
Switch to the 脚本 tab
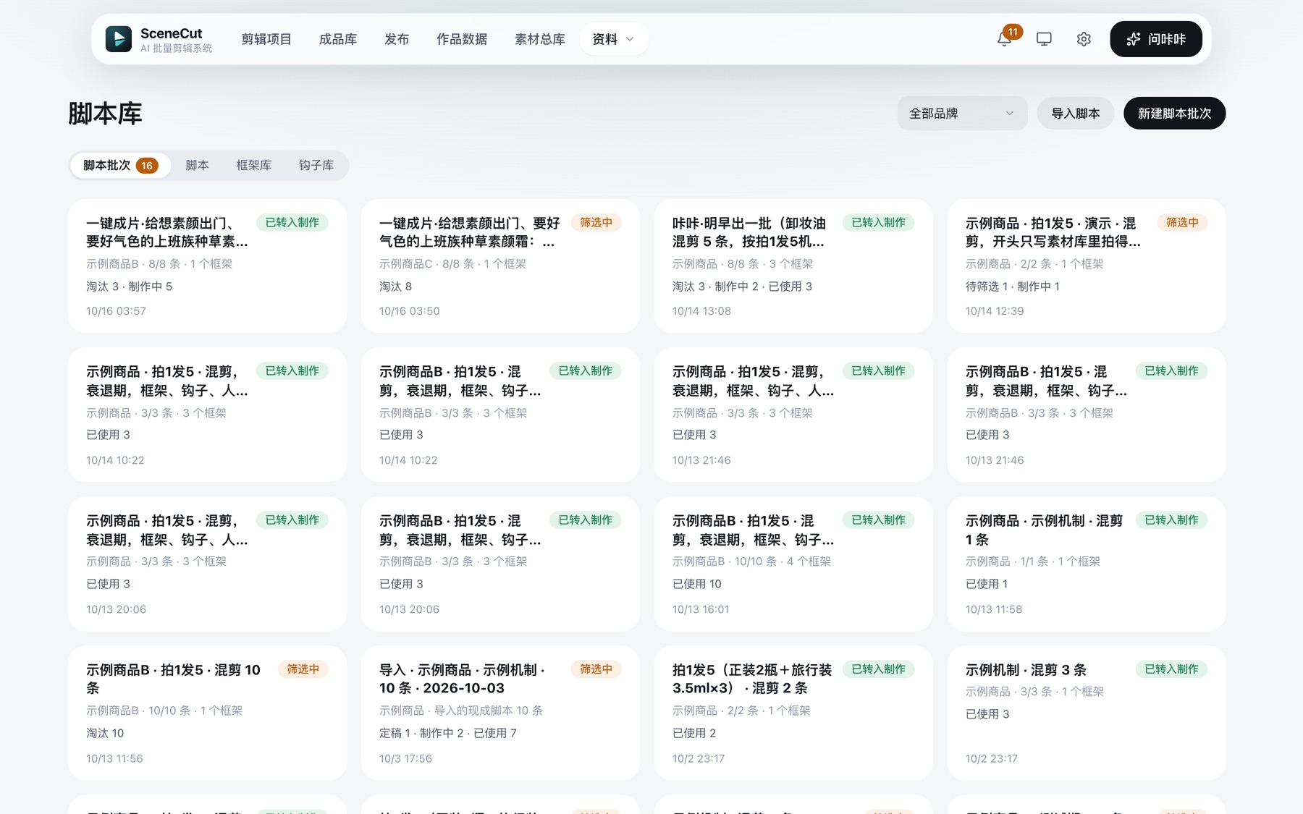[x=197, y=165]
